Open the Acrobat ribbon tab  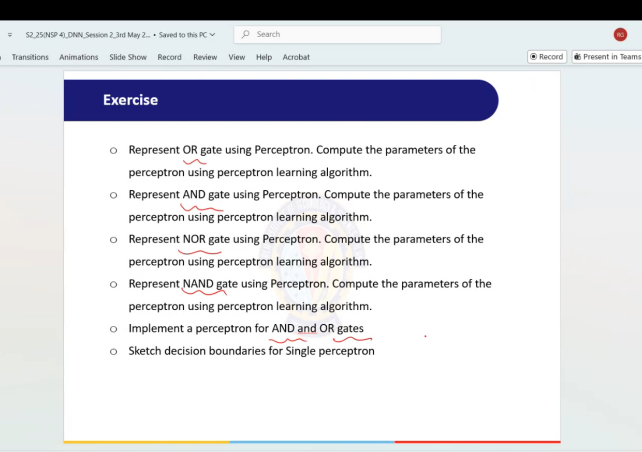pyautogui.click(x=296, y=57)
